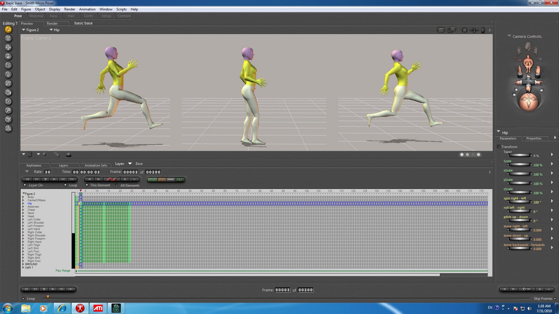Switch to the Properties panel tab
Image resolution: width=559 pixels, height=314 pixels.
click(535, 138)
